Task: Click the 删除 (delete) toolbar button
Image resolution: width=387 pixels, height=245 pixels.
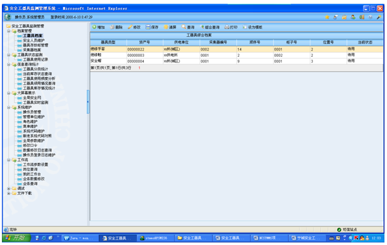Action: [x=117, y=27]
